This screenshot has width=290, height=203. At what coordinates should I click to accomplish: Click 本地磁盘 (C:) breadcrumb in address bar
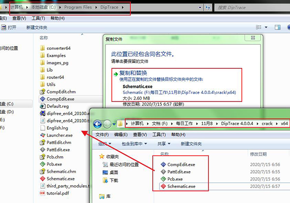(43, 7)
